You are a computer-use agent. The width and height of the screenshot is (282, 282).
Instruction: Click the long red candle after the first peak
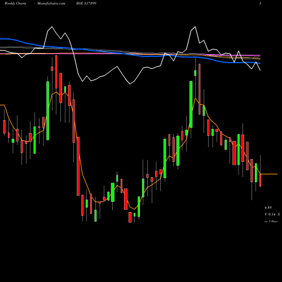(78, 166)
